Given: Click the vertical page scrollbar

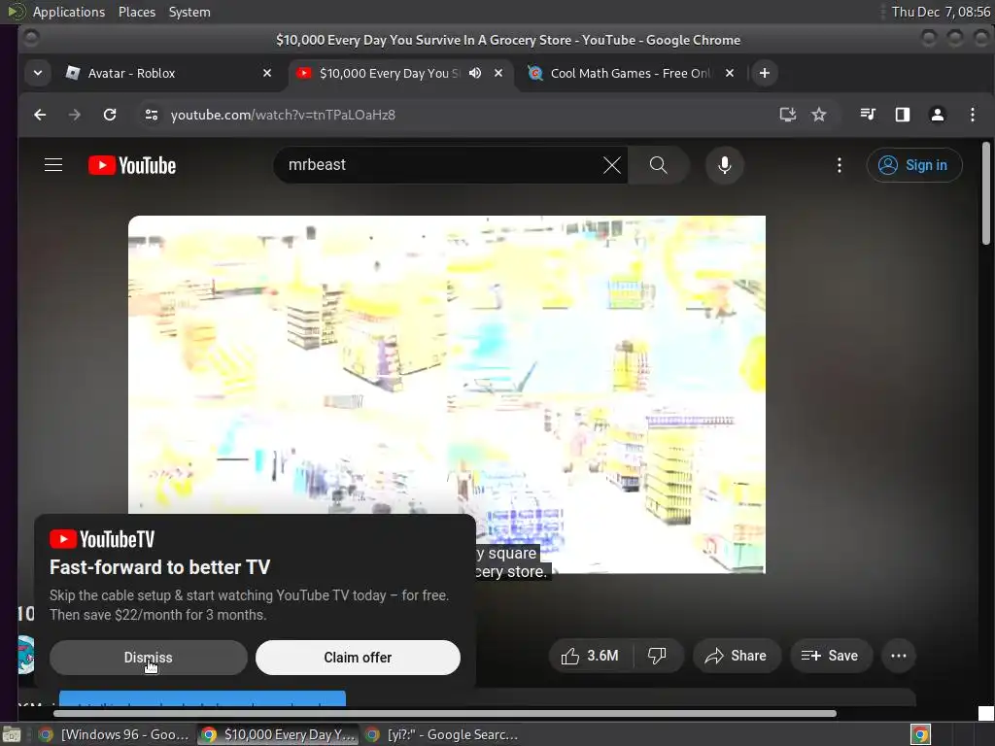Looking at the screenshot, I should click(985, 193).
